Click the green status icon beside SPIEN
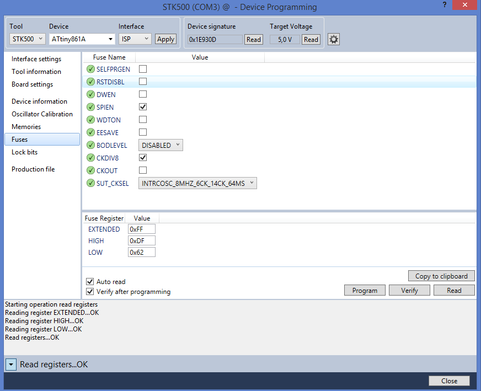The width and height of the screenshot is (481, 391). pyautogui.click(x=90, y=107)
